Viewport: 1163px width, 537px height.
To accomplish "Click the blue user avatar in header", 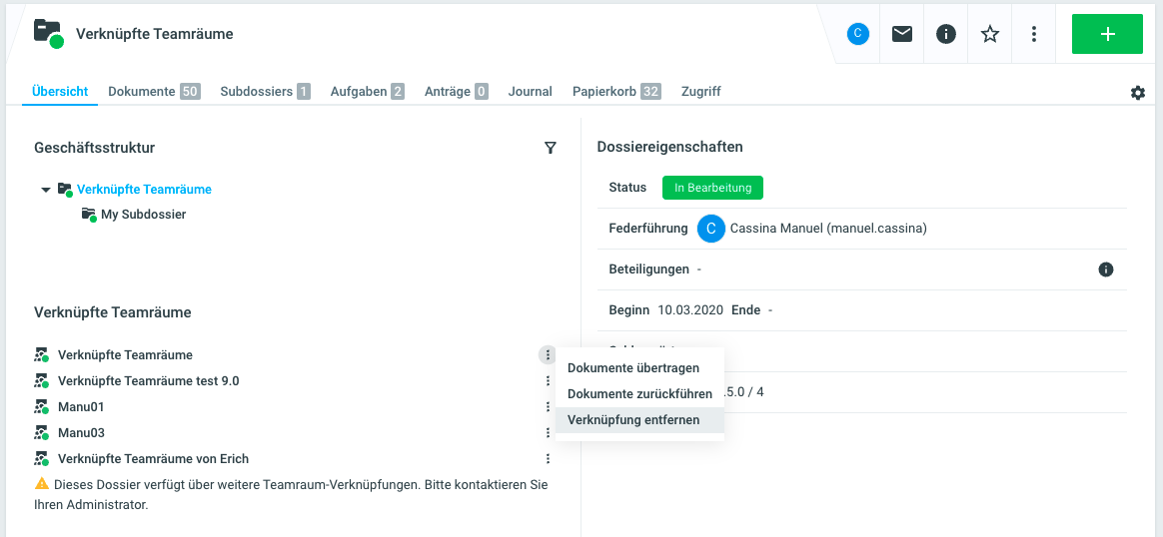I will tap(858, 34).
